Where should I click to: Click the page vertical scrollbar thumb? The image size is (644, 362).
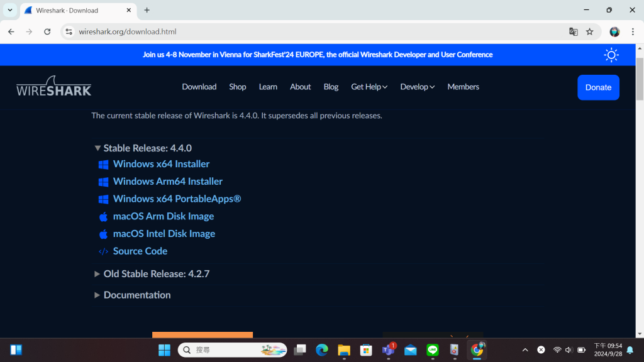coord(640,79)
